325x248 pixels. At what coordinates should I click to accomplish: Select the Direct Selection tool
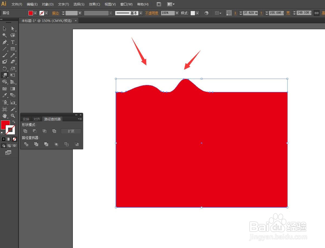[13, 29]
